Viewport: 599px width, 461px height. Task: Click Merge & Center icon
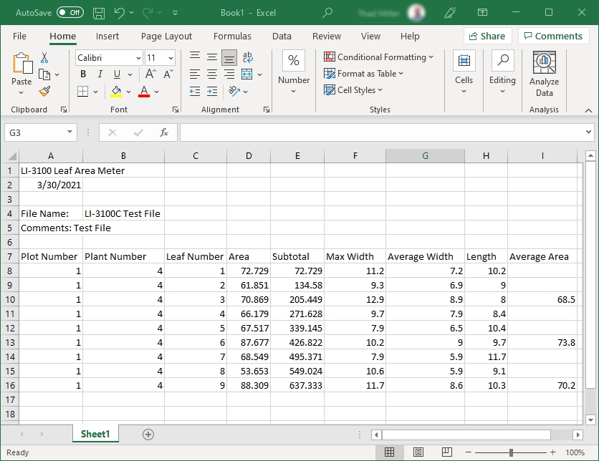pos(246,74)
